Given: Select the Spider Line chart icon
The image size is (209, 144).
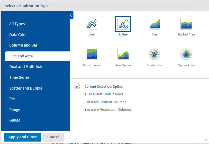Looking at the screenshot, I should [x=154, y=54].
